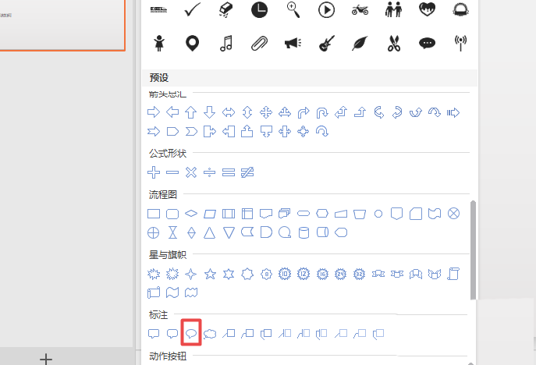This screenshot has width=536, height=365.
Task: Select the flowchart merge down-triangle
Action: [229, 232]
